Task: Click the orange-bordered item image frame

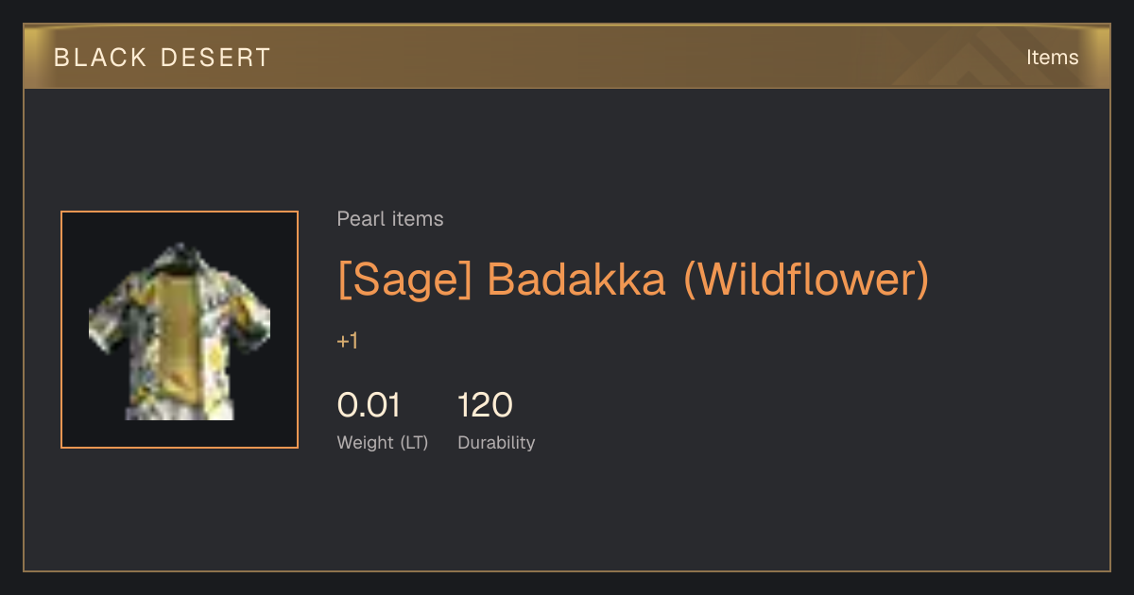Action: click(x=180, y=330)
